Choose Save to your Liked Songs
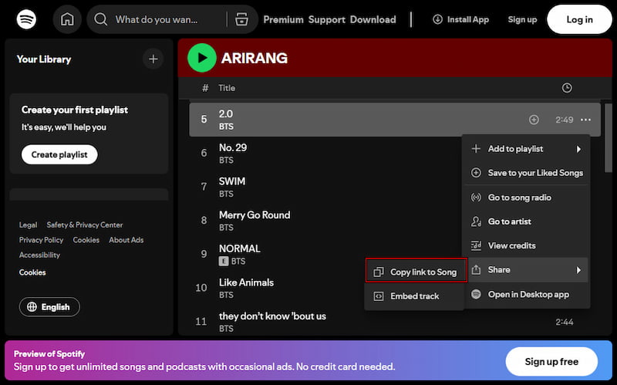 pos(526,173)
